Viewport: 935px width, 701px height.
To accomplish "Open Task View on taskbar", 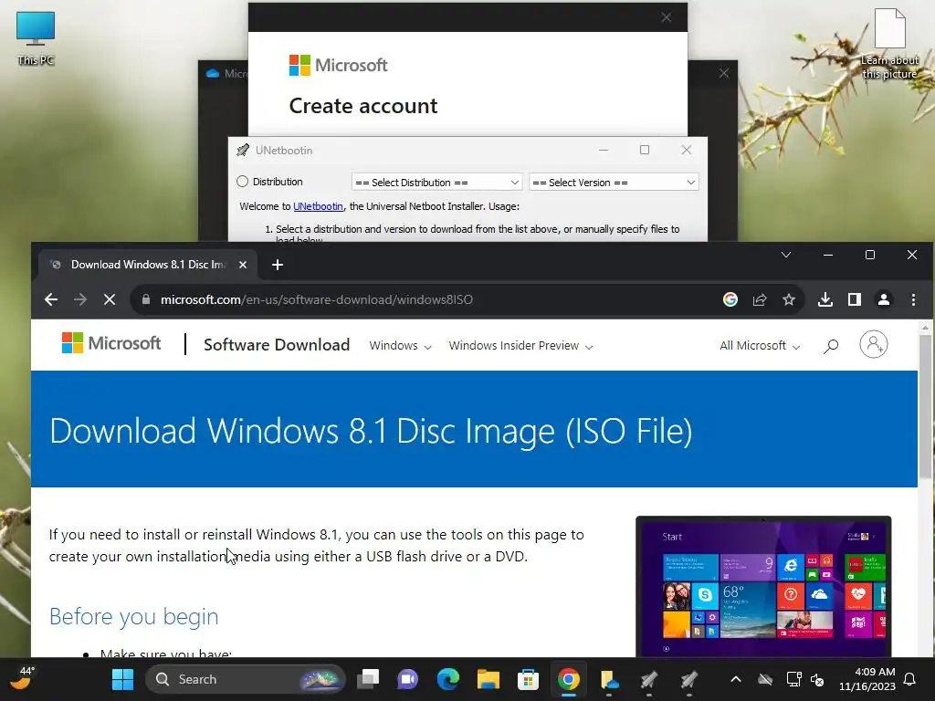I will tap(368, 679).
